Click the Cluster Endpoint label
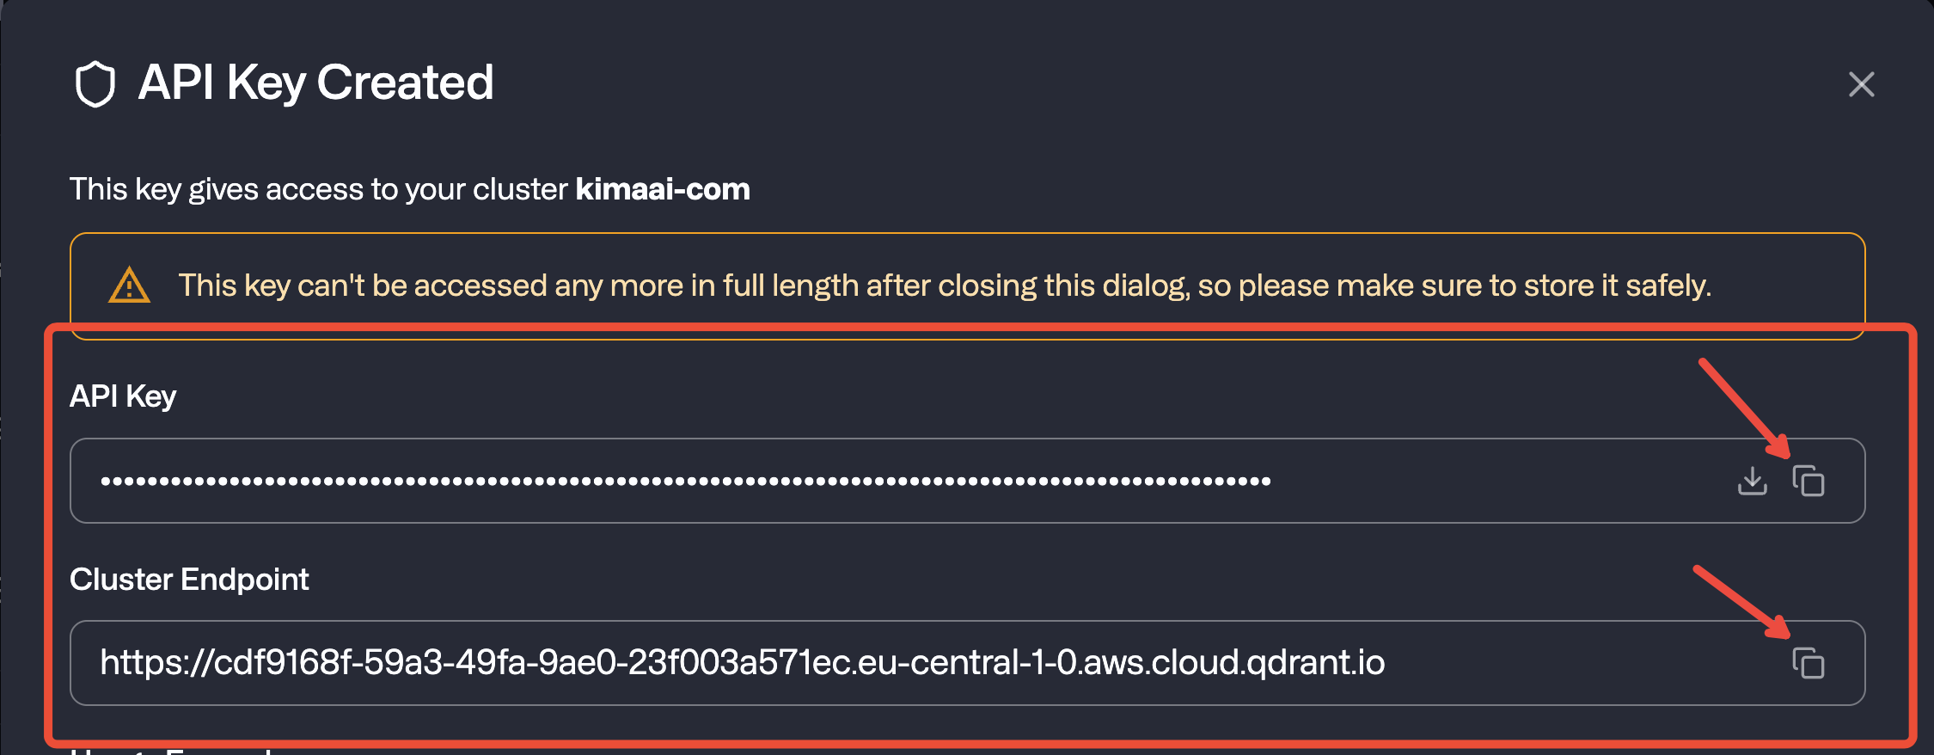Viewport: 1934px width, 755px height. (189, 579)
